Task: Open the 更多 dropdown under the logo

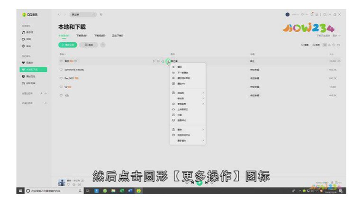Action: click(x=336, y=36)
